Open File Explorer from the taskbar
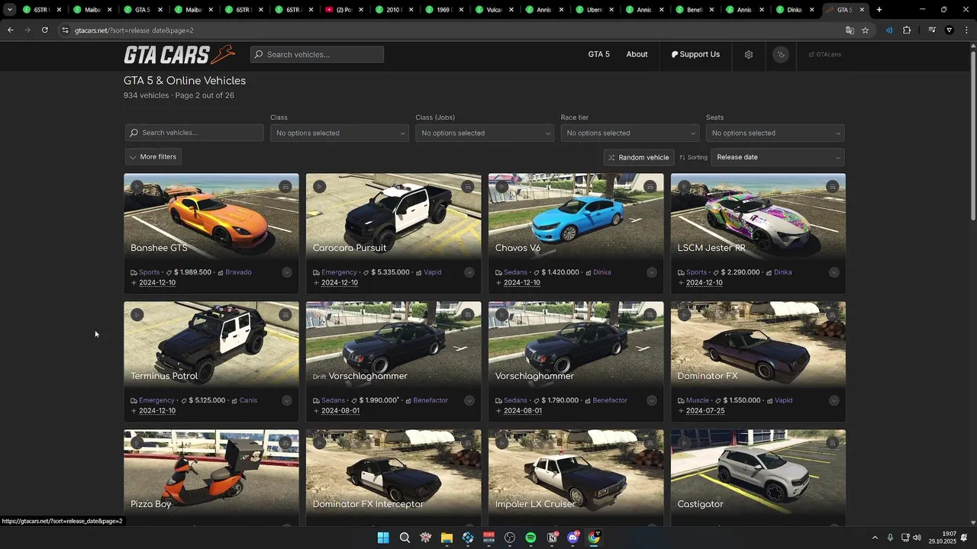 [x=447, y=538]
